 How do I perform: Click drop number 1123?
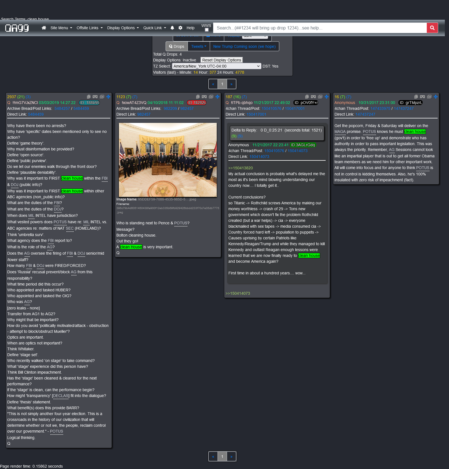[x=121, y=97]
